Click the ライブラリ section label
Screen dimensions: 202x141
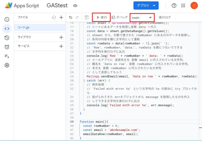click(x=24, y=37)
